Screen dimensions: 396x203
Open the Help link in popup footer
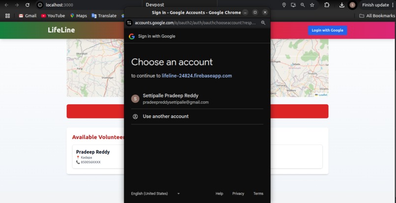[x=219, y=194]
